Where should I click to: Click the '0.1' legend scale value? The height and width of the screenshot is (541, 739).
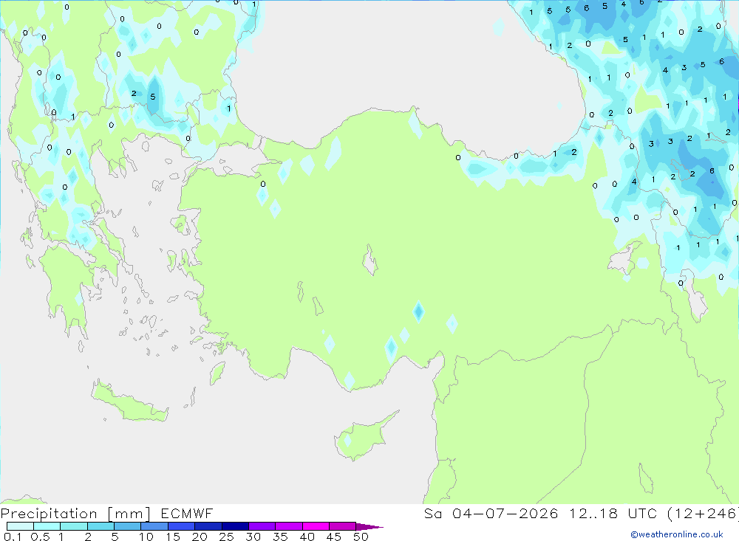tap(13, 537)
